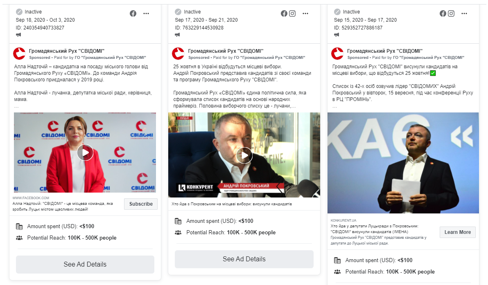
Task: Open three-dot menu on Sep 18 ad
Action: tap(146, 13)
